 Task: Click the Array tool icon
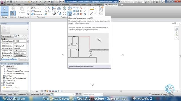[x=74, y=11]
